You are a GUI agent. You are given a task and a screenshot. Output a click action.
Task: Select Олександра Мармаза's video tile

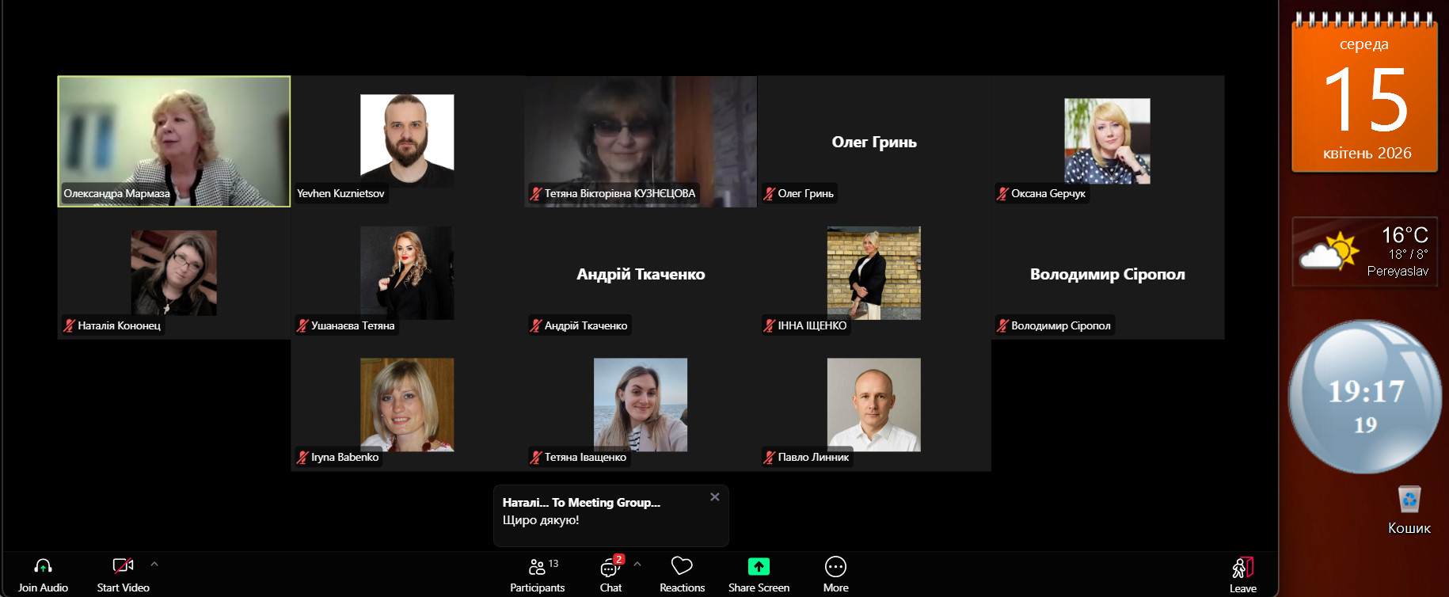174,141
